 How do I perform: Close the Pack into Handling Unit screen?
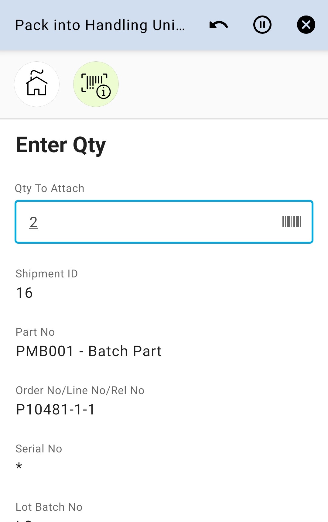(306, 25)
